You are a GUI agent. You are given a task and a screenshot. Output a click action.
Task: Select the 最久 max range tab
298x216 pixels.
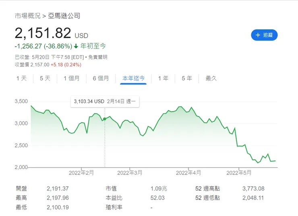point(211,78)
